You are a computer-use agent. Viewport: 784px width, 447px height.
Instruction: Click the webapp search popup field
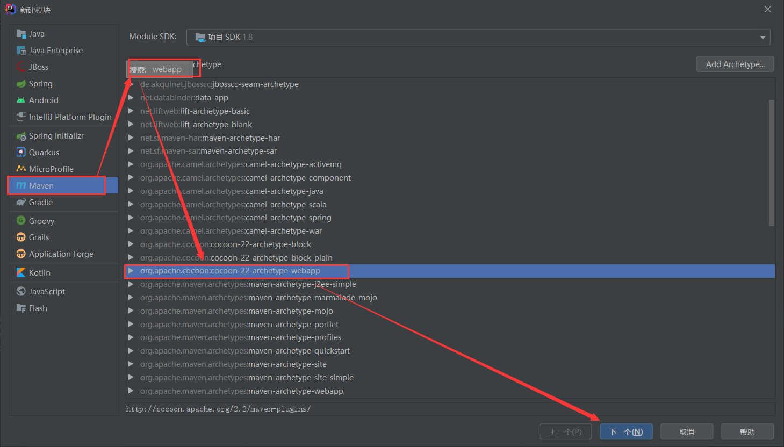160,69
